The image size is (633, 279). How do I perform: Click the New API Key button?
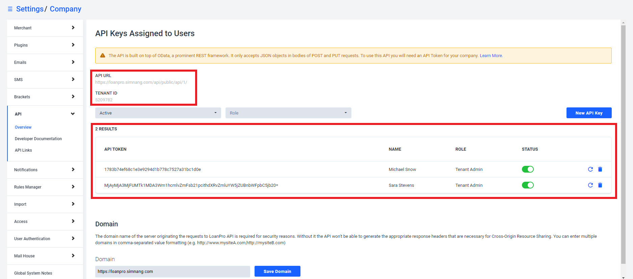(x=589, y=113)
